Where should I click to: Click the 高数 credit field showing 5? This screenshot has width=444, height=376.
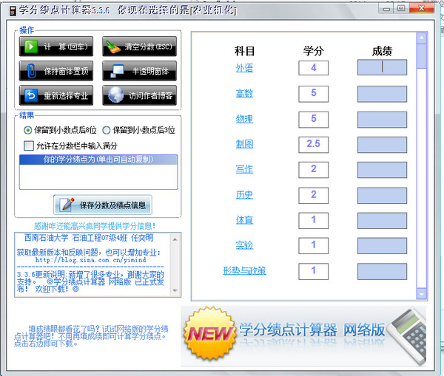[314, 94]
